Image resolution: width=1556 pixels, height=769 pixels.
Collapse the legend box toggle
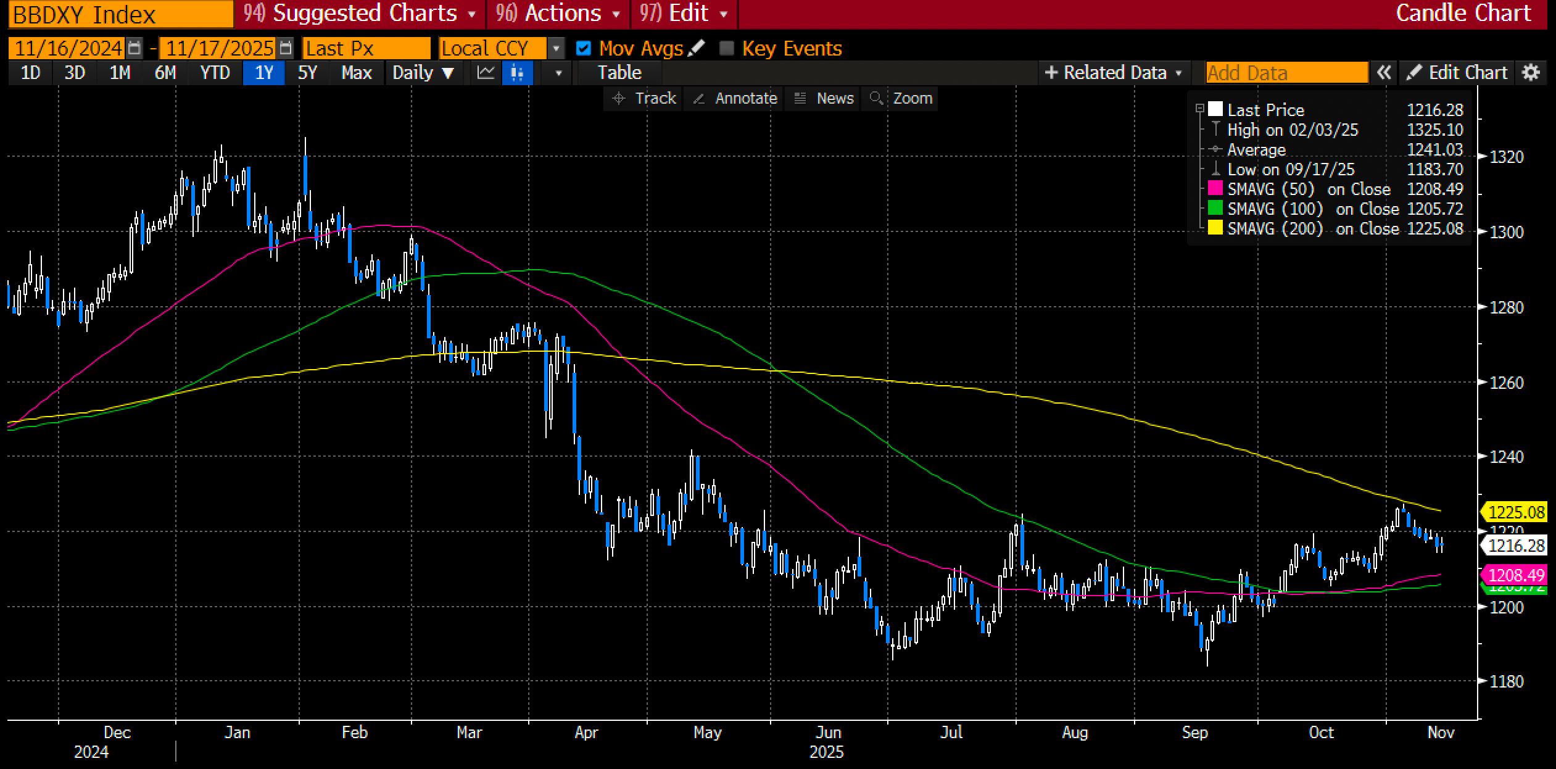pyautogui.click(x=1200, y=109)
